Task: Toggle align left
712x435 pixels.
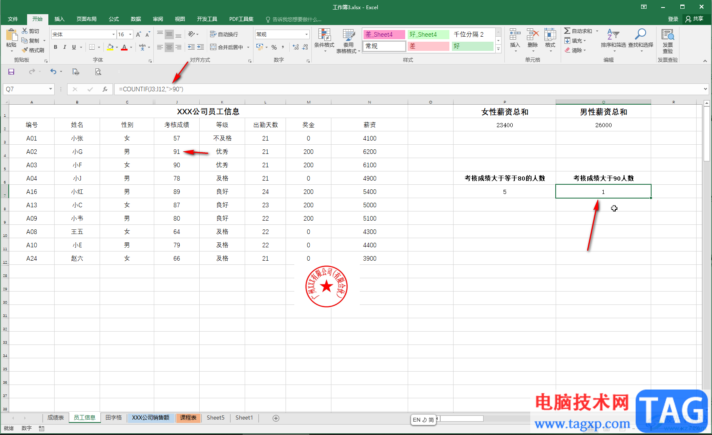Action: coord(160,47)
